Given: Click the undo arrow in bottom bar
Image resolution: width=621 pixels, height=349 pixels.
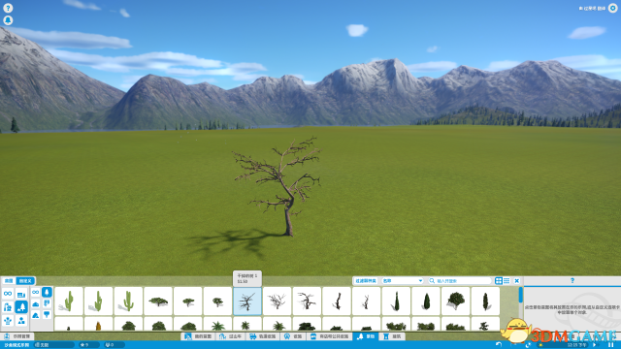Looking at the screenshot, I should click(x=499, y=345).
